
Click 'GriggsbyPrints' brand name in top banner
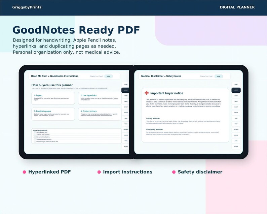tap(27, 7)
